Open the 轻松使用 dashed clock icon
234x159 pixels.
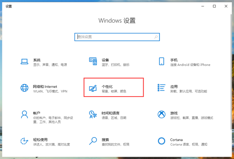click(x=24, y=141)
